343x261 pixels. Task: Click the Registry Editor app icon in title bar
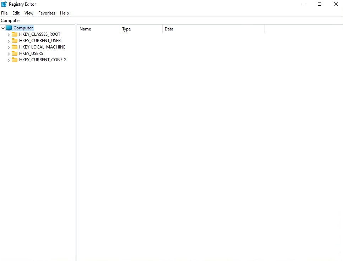pos(4,4)
